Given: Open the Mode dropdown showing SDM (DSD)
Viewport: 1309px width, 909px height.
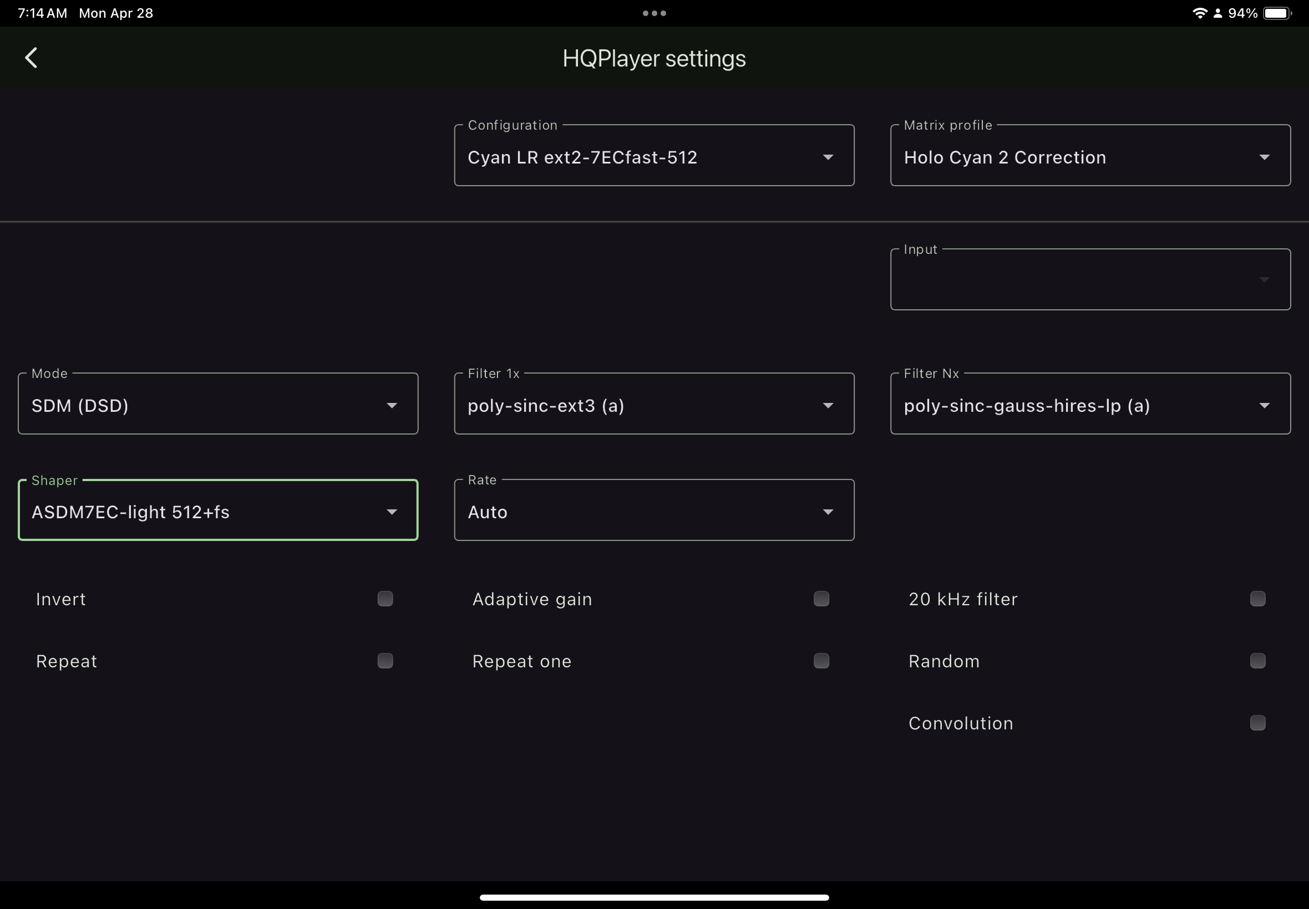Looking at the screenshot, I should 217,405.
